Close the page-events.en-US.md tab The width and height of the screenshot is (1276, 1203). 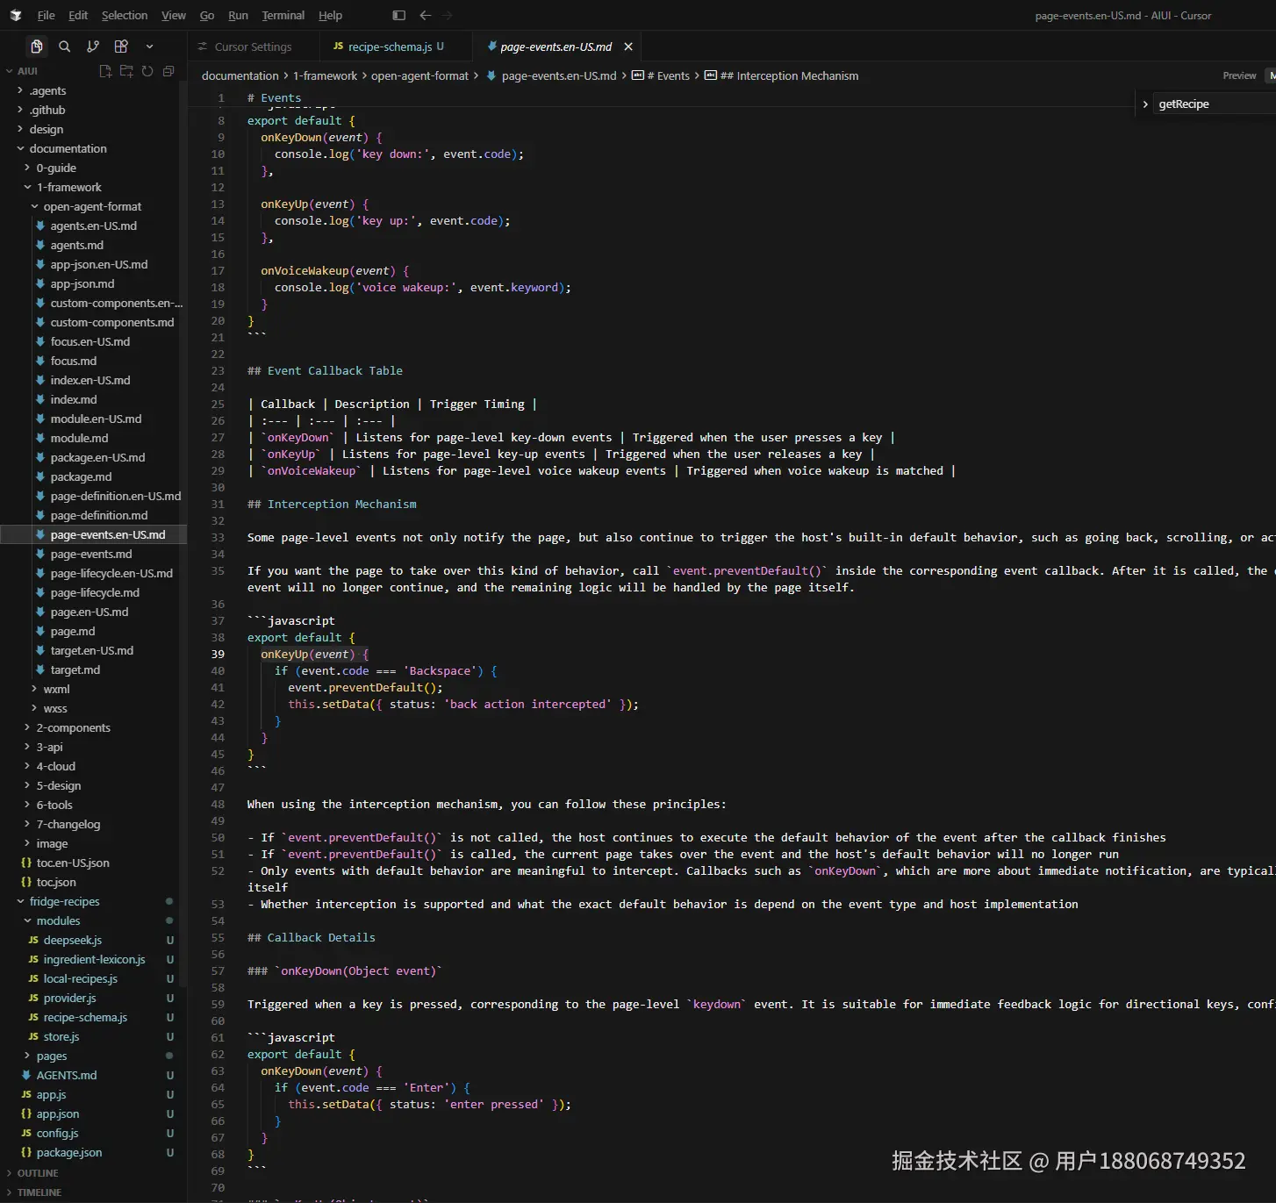[627, 47]
